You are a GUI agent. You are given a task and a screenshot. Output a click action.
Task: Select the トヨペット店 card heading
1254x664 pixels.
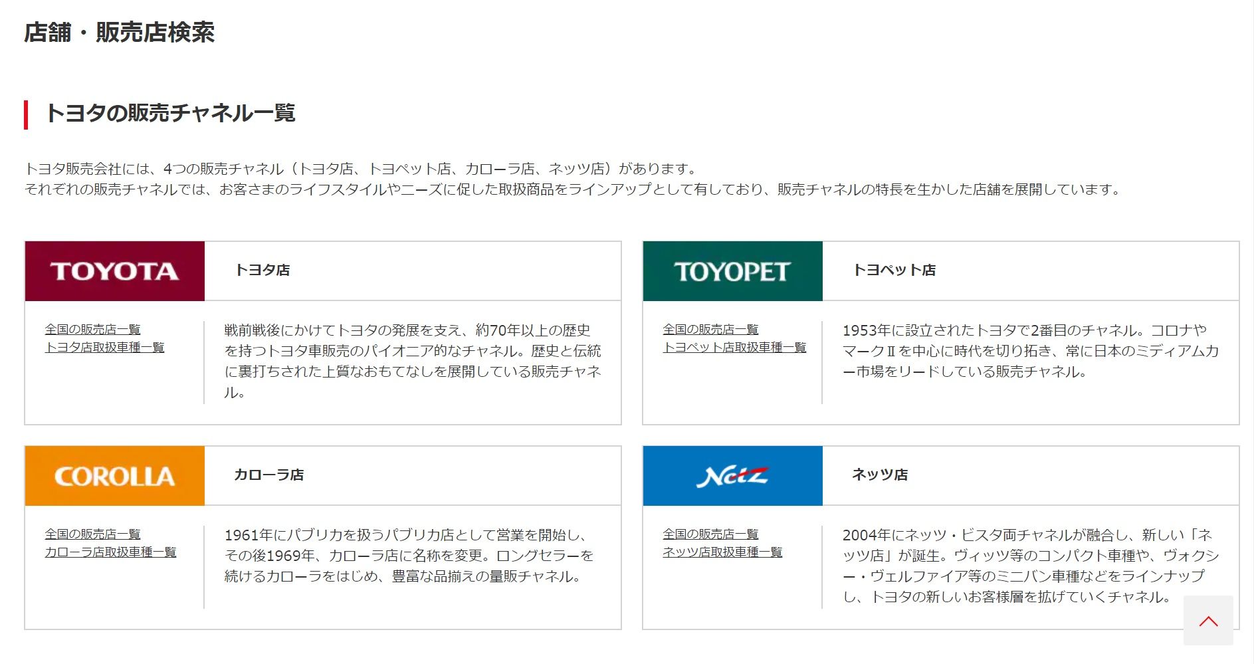(894, 271)
